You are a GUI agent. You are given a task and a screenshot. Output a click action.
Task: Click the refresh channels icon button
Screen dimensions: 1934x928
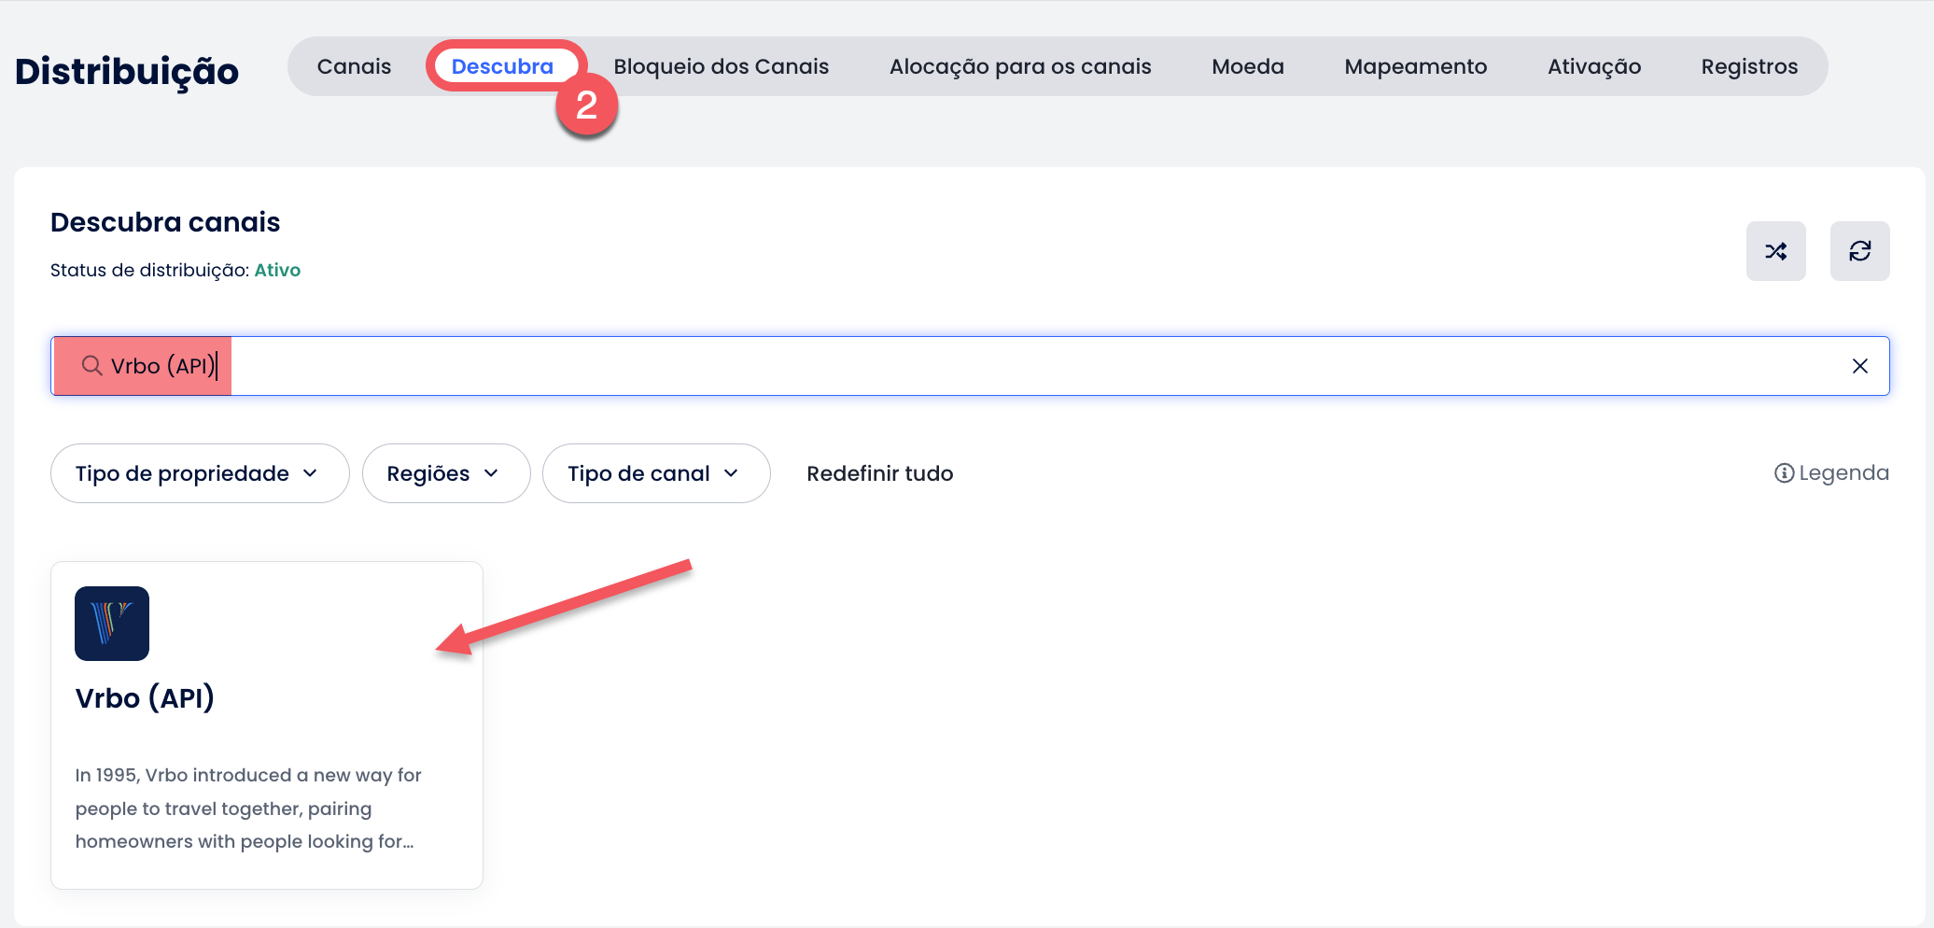[x=1859, y=251]
